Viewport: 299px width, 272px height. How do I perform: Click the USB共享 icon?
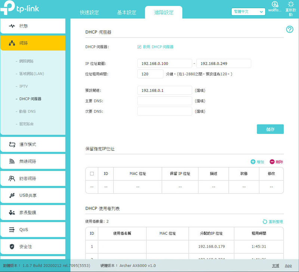[x=12, y=195]
